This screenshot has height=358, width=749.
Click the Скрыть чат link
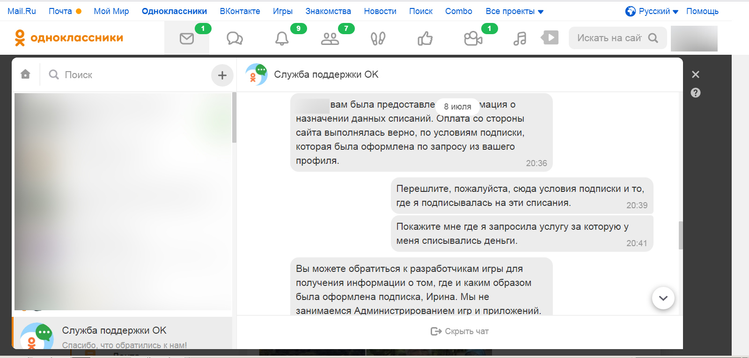pos(460,331)
